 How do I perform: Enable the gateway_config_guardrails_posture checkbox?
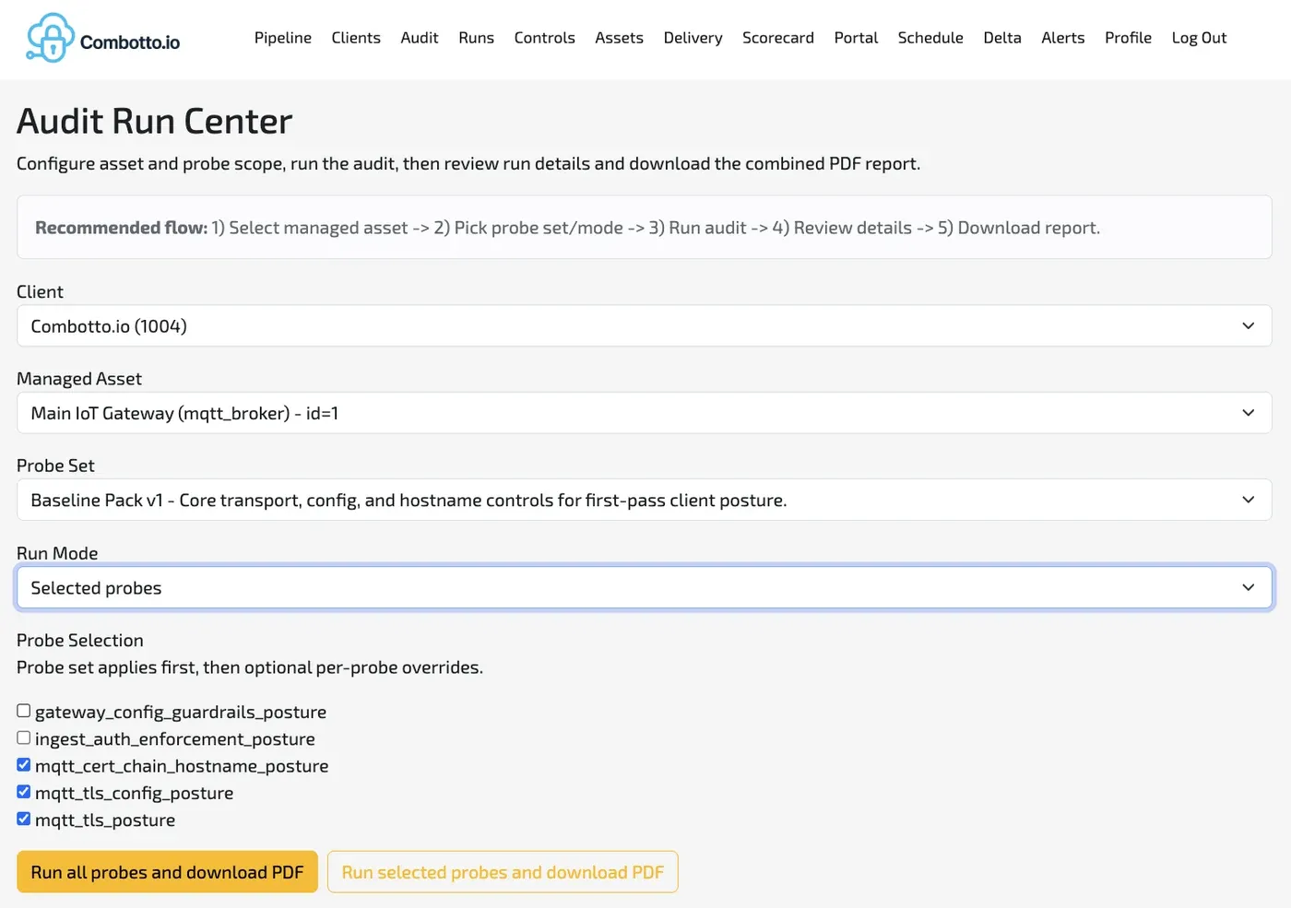[x=23, y=710]
